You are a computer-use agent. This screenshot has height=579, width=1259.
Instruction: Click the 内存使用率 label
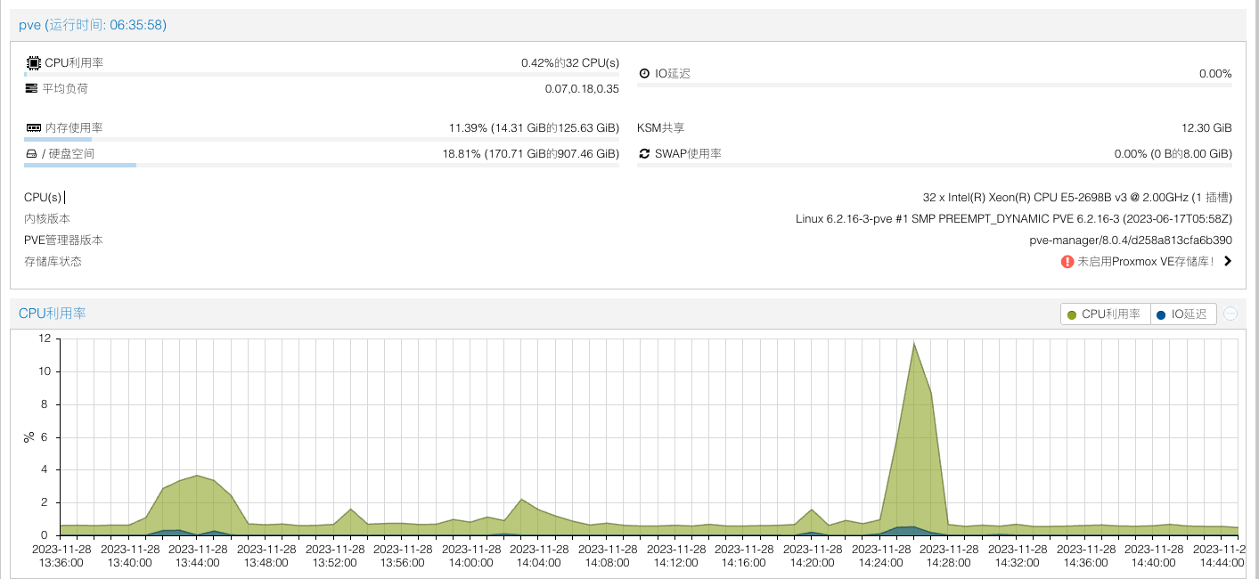coord(74,128)
